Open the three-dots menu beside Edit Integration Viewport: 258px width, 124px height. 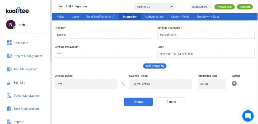coord(60,6)
